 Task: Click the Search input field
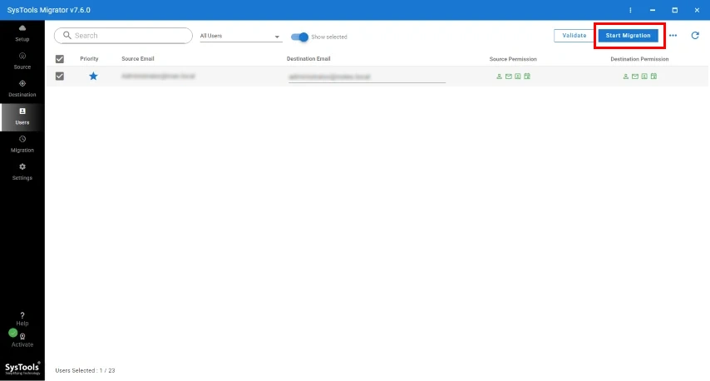coord(123,35)
